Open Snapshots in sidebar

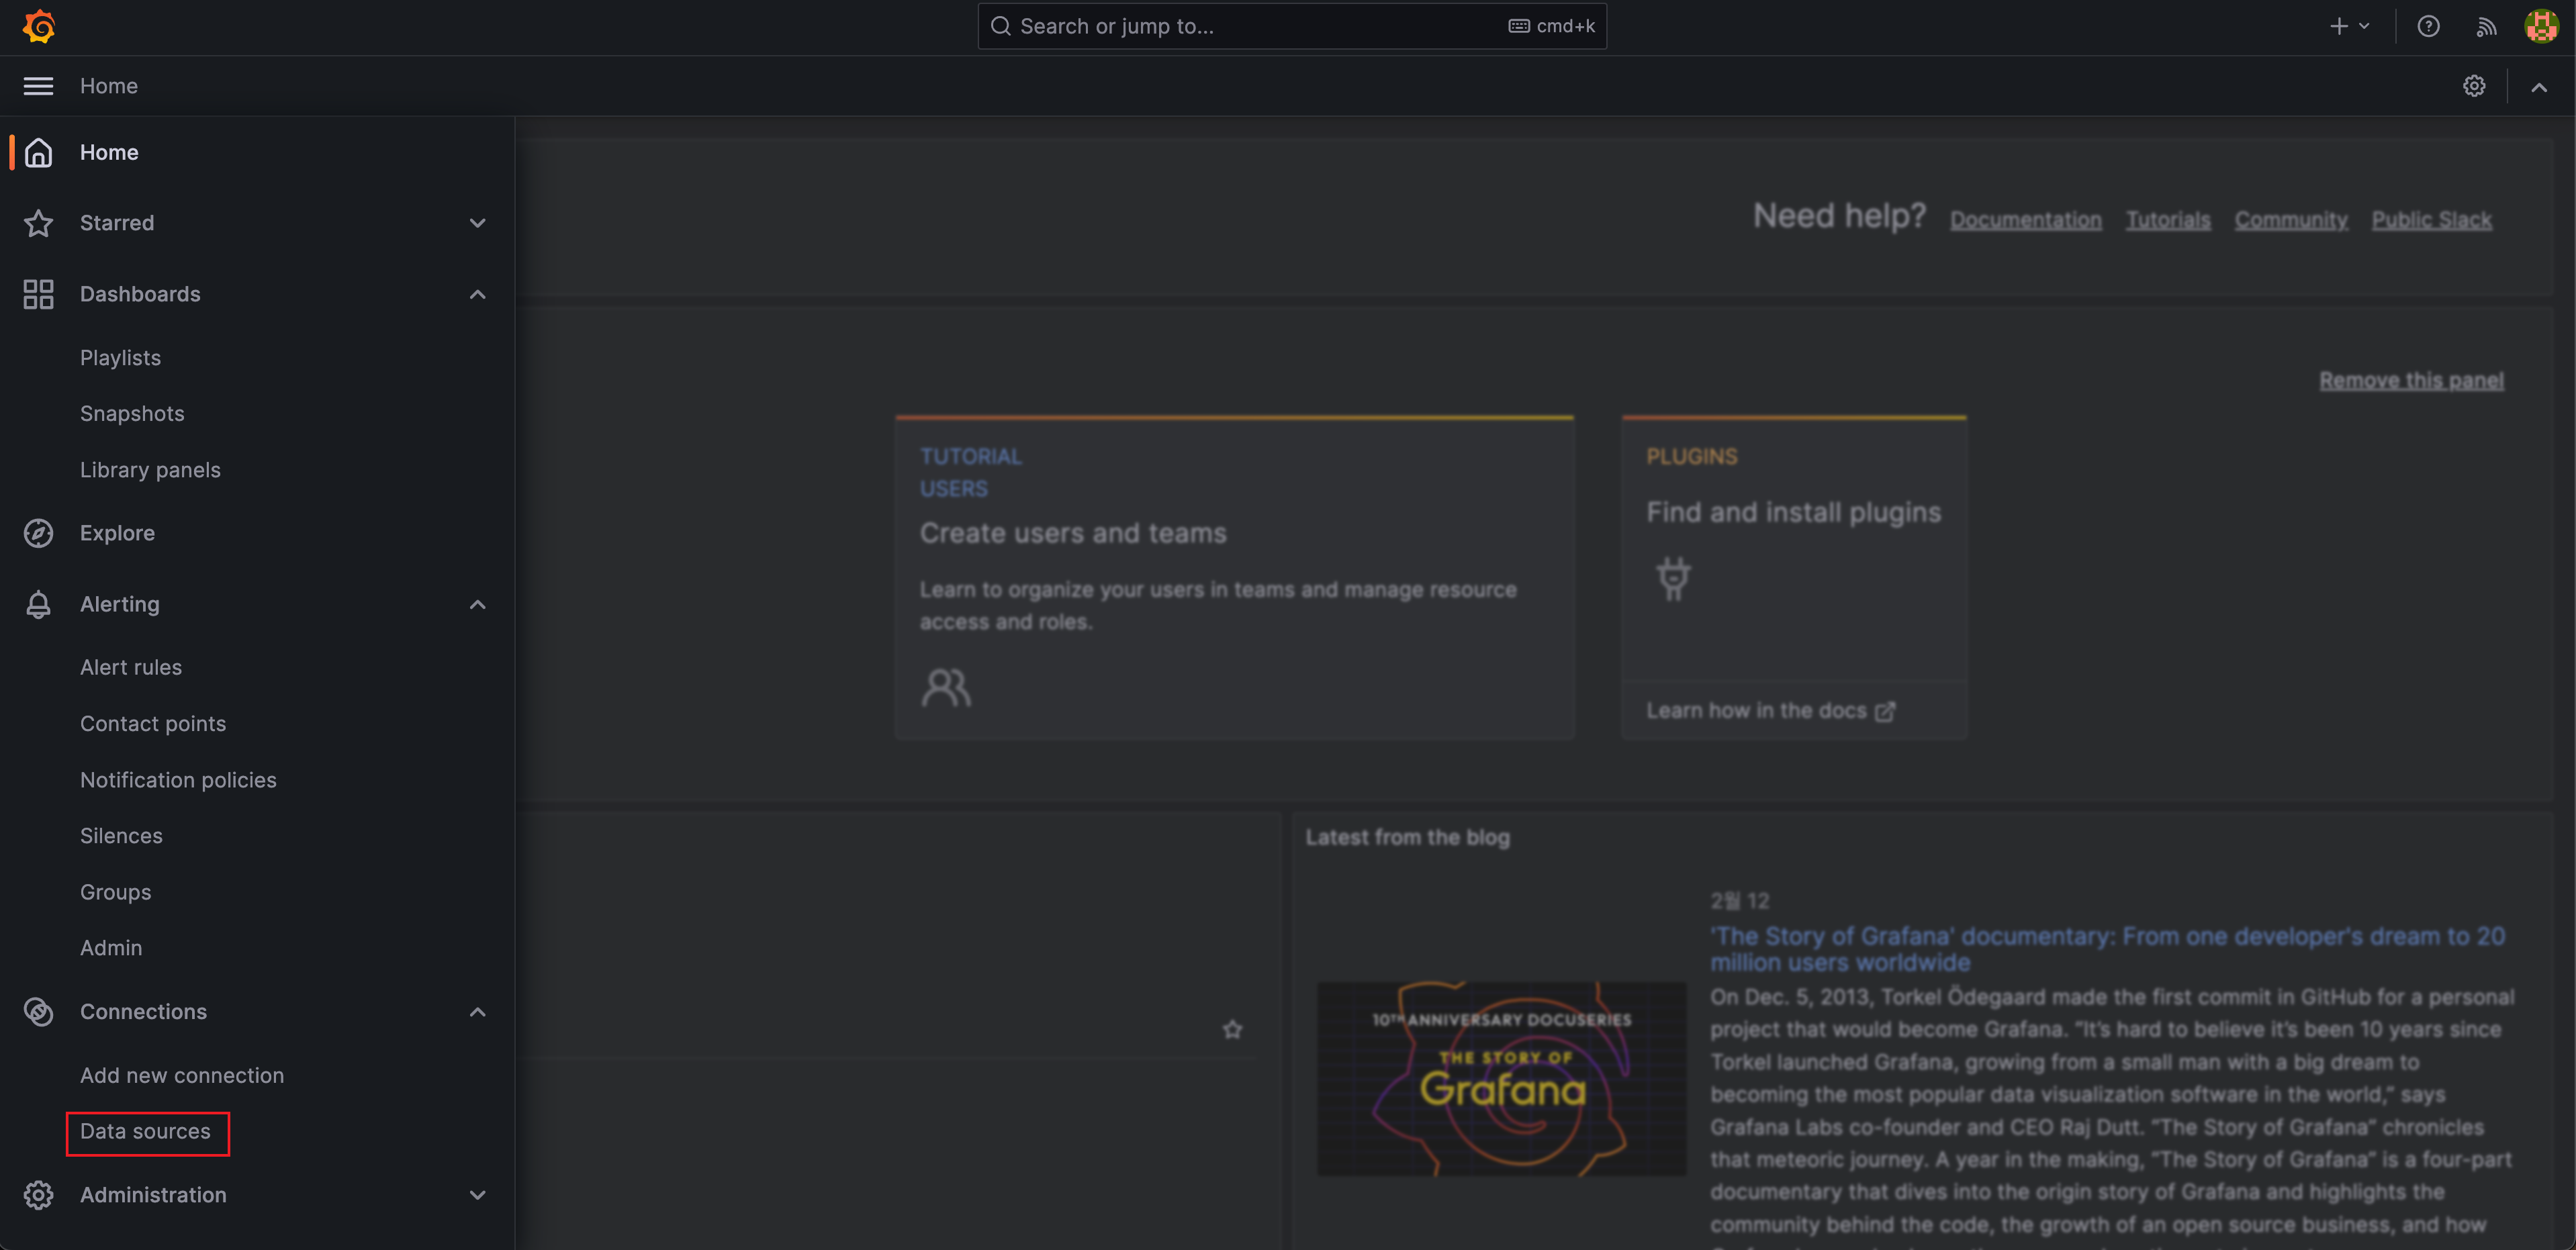tap(132, 414)
